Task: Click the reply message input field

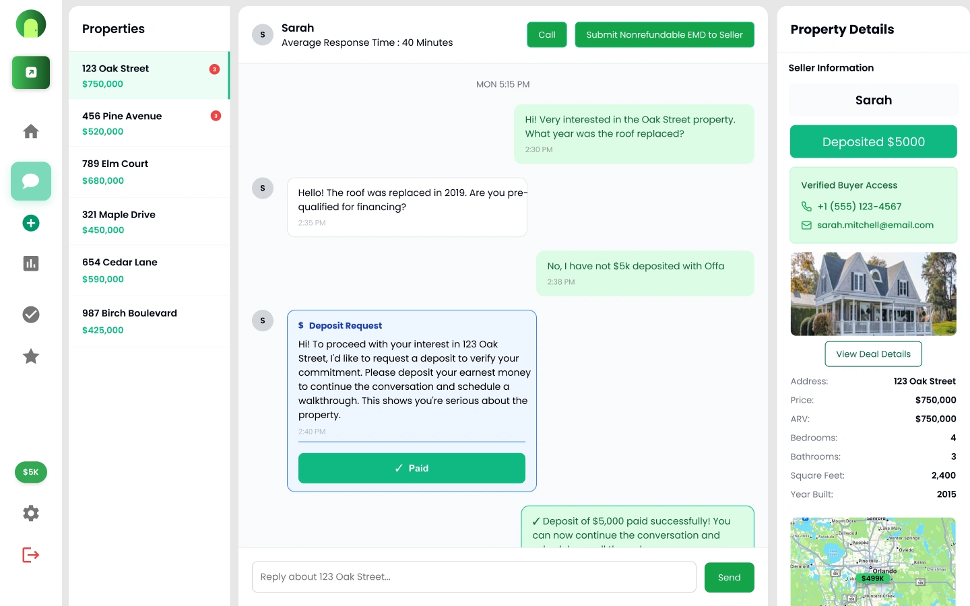Action: pyautogui.click(x=474, y=577)
